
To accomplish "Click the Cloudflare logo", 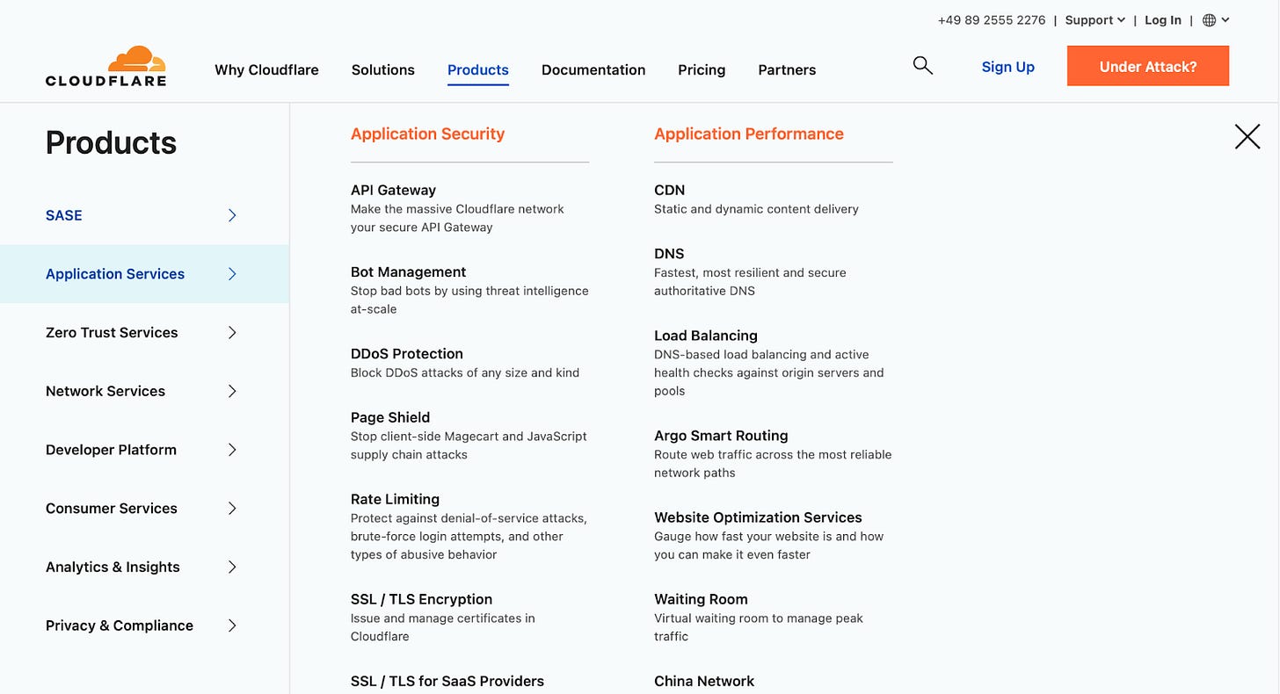I will [105, 65].
